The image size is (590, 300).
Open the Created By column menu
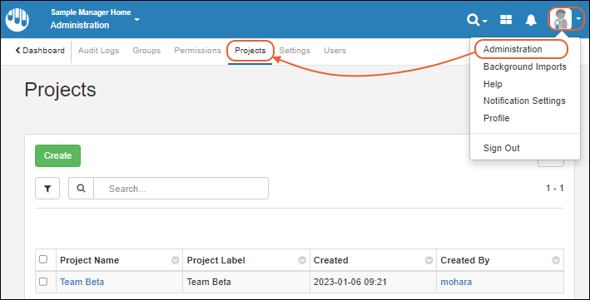coord(556,260)
